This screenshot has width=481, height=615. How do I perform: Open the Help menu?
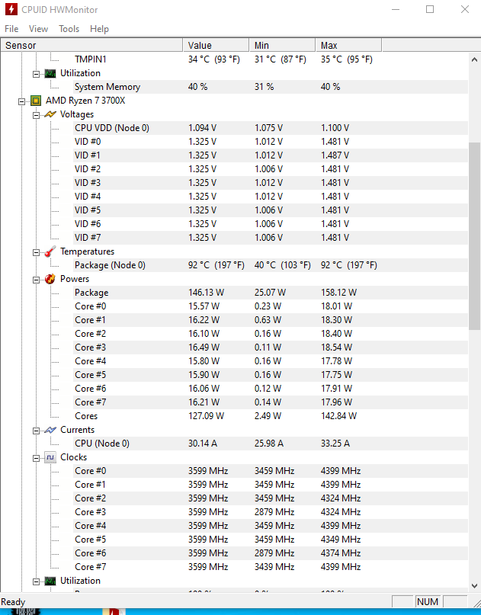tap(99, 29)
